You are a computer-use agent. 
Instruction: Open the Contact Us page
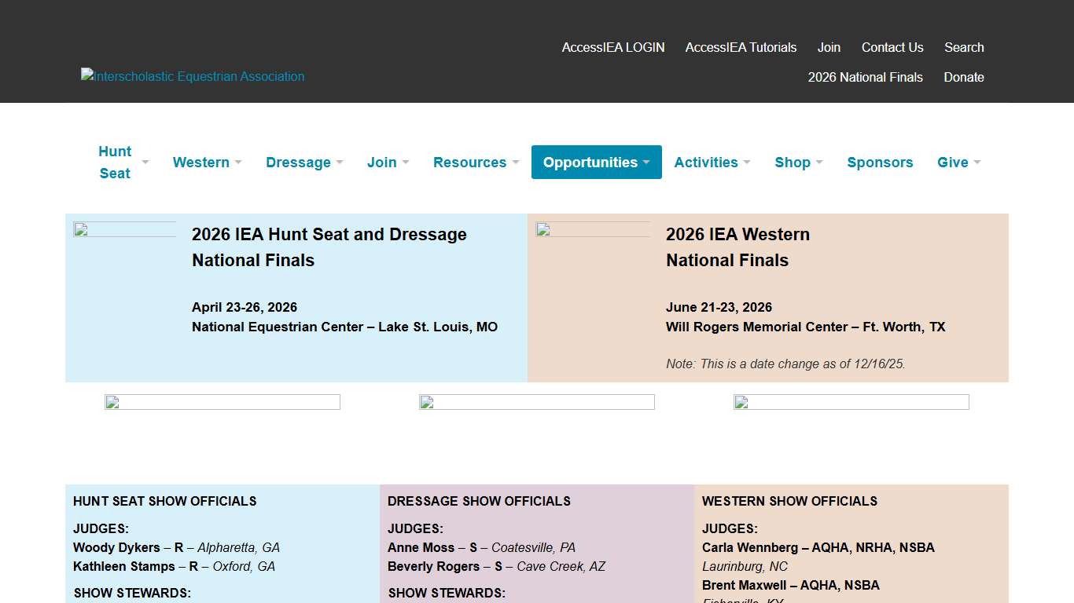[892, 47]
